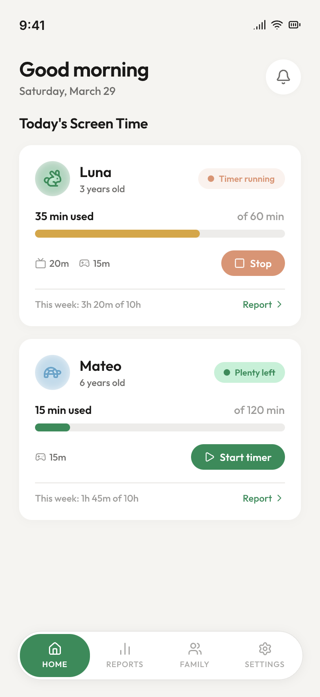Open Luna's weekly Report chevron
This screenshot has height=697, width=320.
279,305
